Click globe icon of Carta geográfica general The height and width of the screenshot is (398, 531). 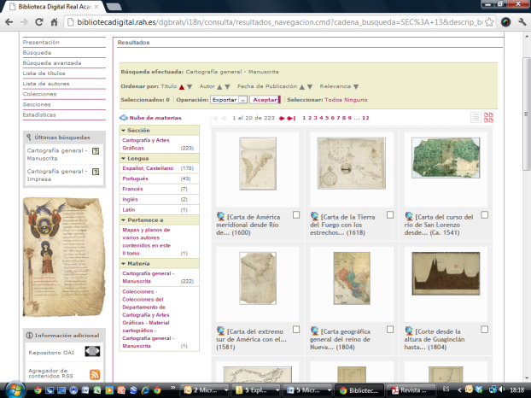315,331
